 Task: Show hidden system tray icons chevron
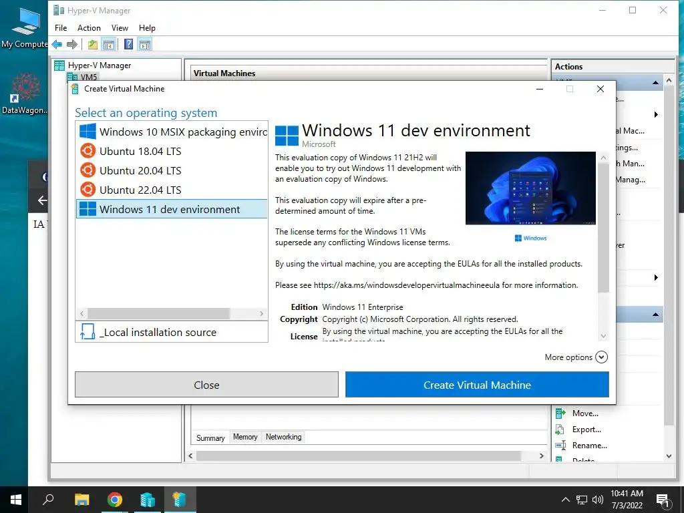(x=565, y=500)
